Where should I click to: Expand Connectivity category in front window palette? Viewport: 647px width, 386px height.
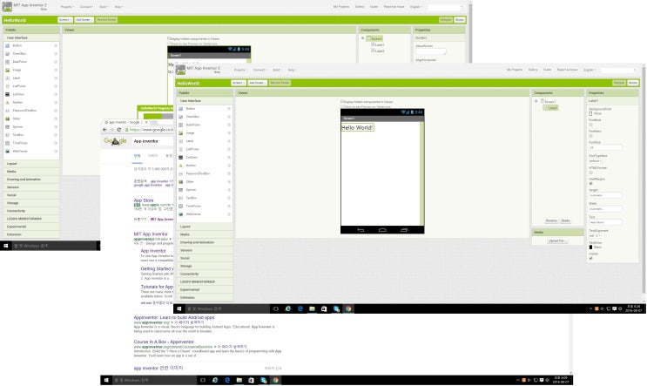pos(205,274)
